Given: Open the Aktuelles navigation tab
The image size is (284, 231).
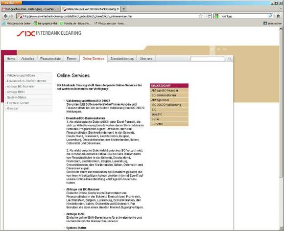Looking at the screenshot, I should pyautogui.click(x=27, y=59).
